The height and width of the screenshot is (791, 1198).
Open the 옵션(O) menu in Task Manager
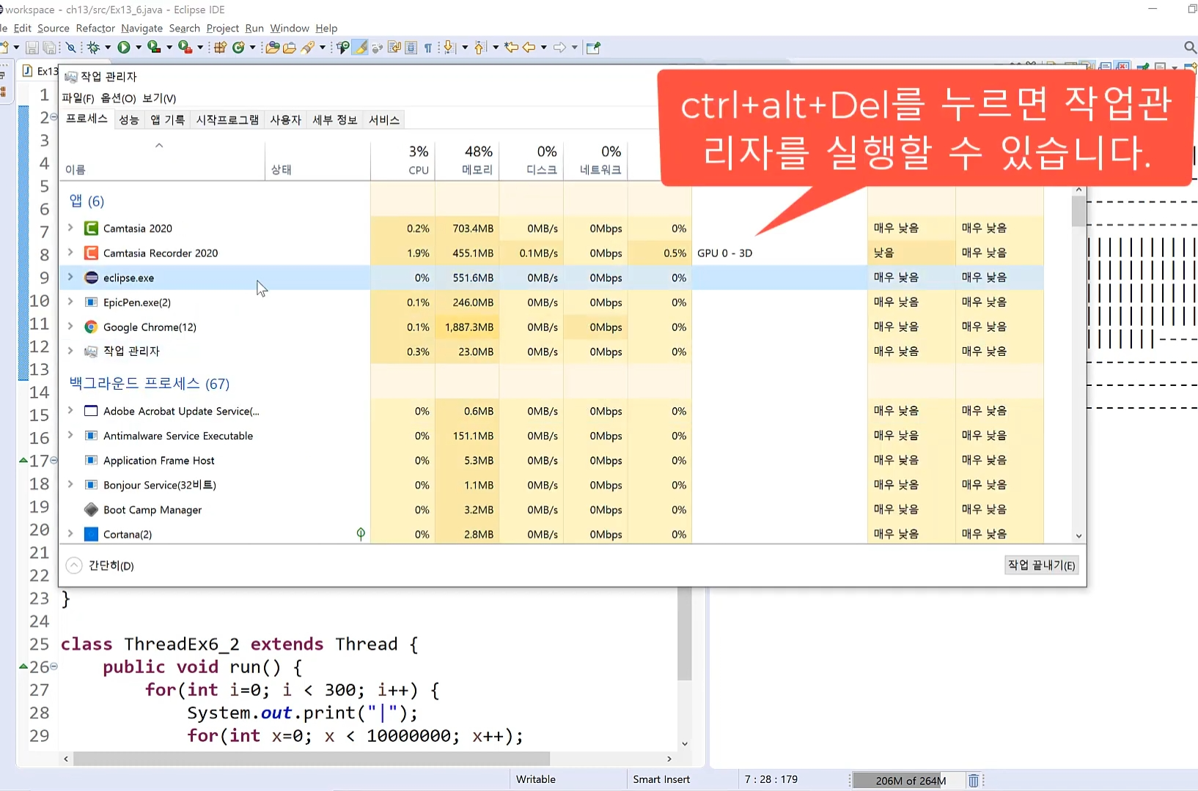point(118,98)
